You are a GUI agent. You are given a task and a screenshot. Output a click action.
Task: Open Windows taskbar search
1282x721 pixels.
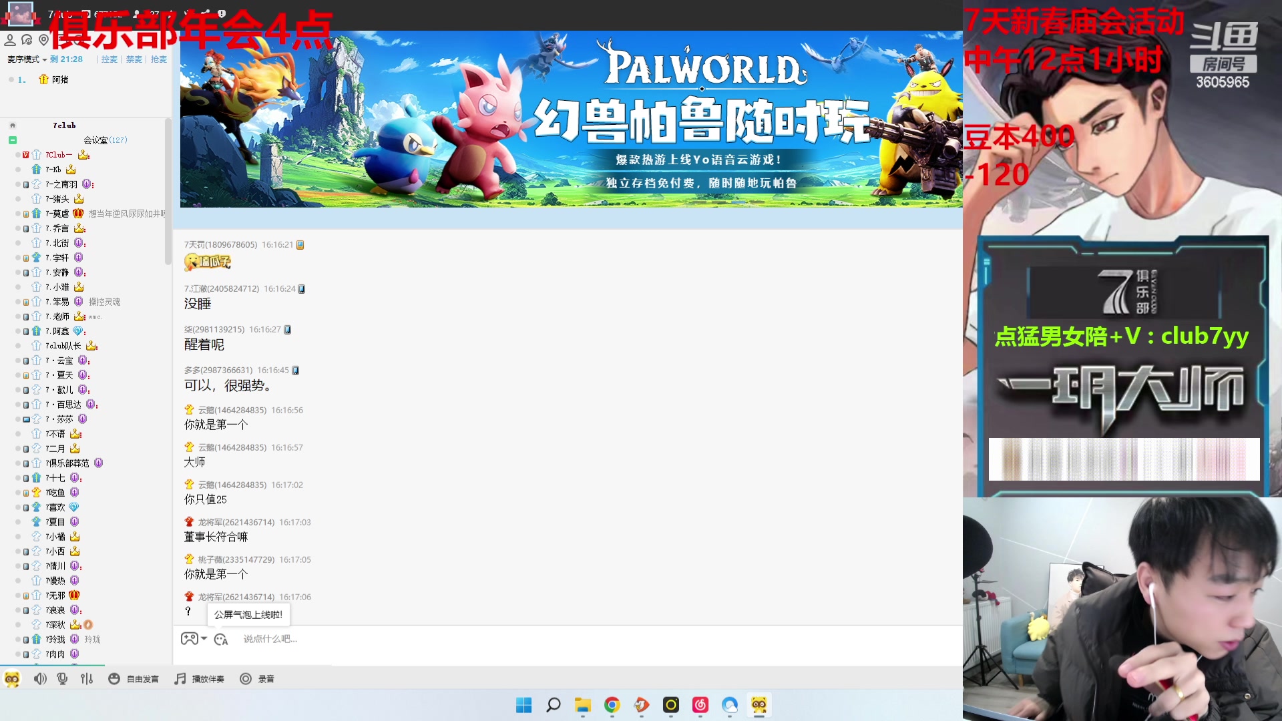[554, 705]
